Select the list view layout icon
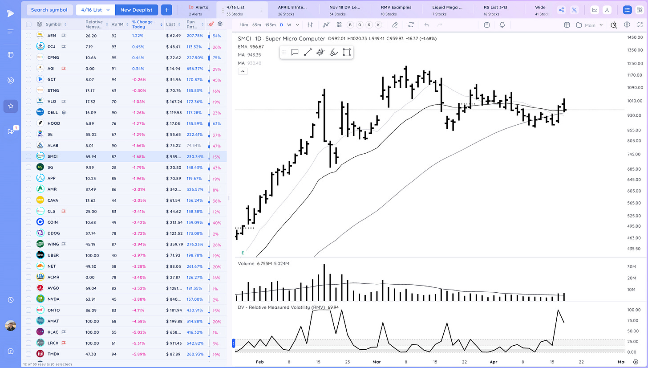Viewport: 648px width, 368px height. pyautogui.click(x=627, y=10)
